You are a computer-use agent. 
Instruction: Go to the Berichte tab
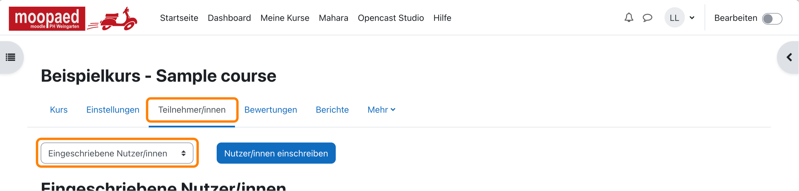tap(332, 110)
